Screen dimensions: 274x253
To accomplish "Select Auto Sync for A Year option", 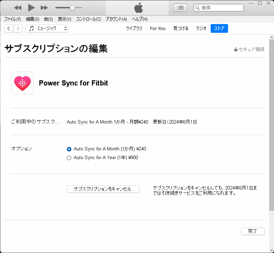I will pos(69,158).
